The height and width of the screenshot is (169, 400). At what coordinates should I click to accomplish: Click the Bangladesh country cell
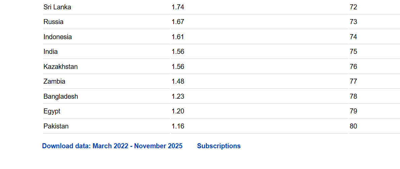click(60, 96)
